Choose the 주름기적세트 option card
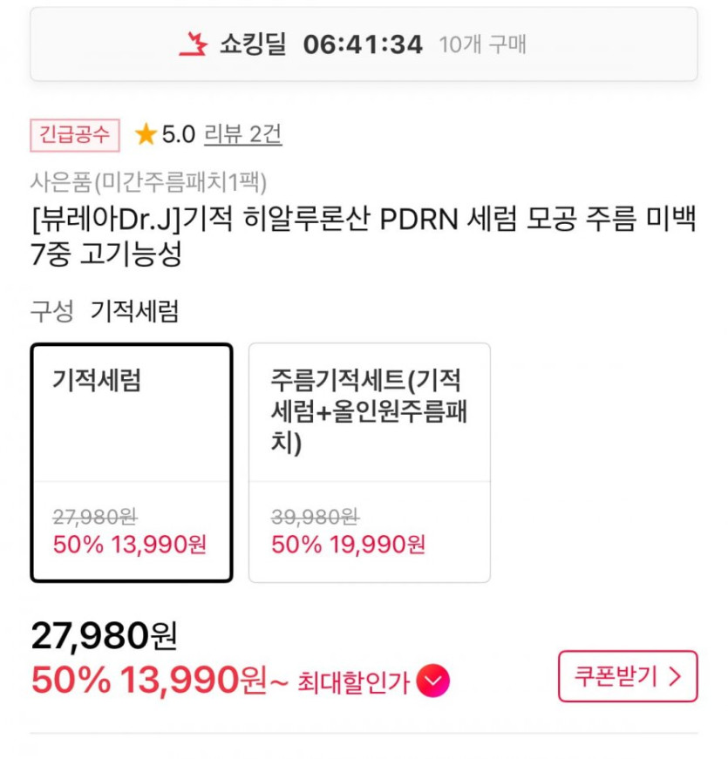This screenshot has height=759, width=728. [369, 462]
